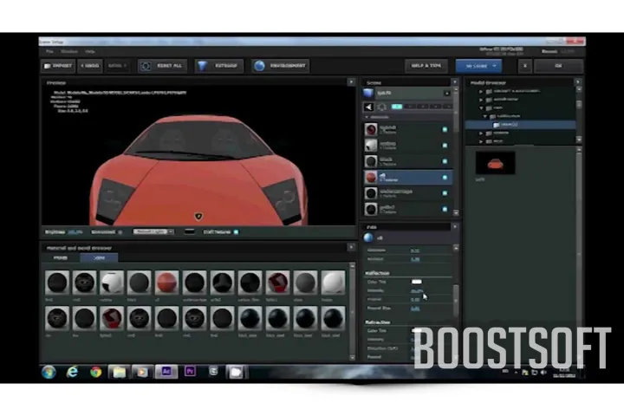Select the red material sphere in browser
This screenshot has width=624, height=416.
(166, 283)
